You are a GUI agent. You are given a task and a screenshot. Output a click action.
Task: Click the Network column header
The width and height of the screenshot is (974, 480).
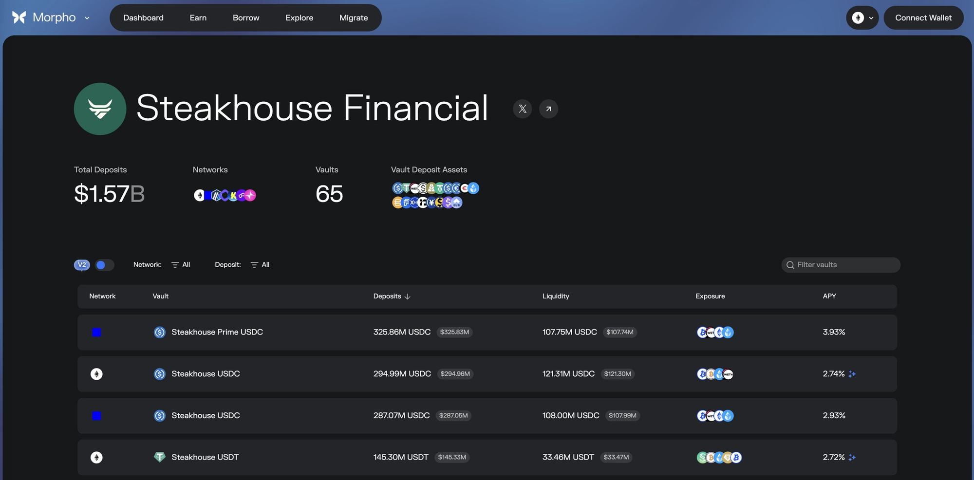tap(102, 296)
